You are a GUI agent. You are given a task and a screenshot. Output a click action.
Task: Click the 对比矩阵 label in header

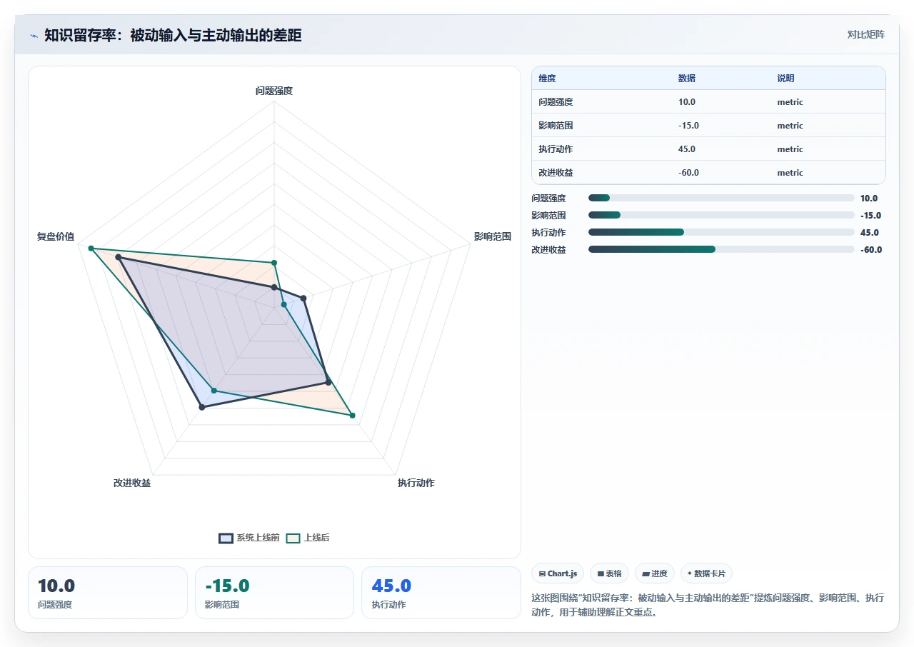[x=865, y=34]
